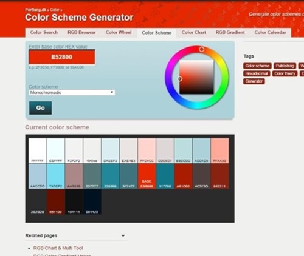The width and height of the screenshot is (304, 256).
Task: Pick the F2F2F2 swatch
Action: click(74, 150)
